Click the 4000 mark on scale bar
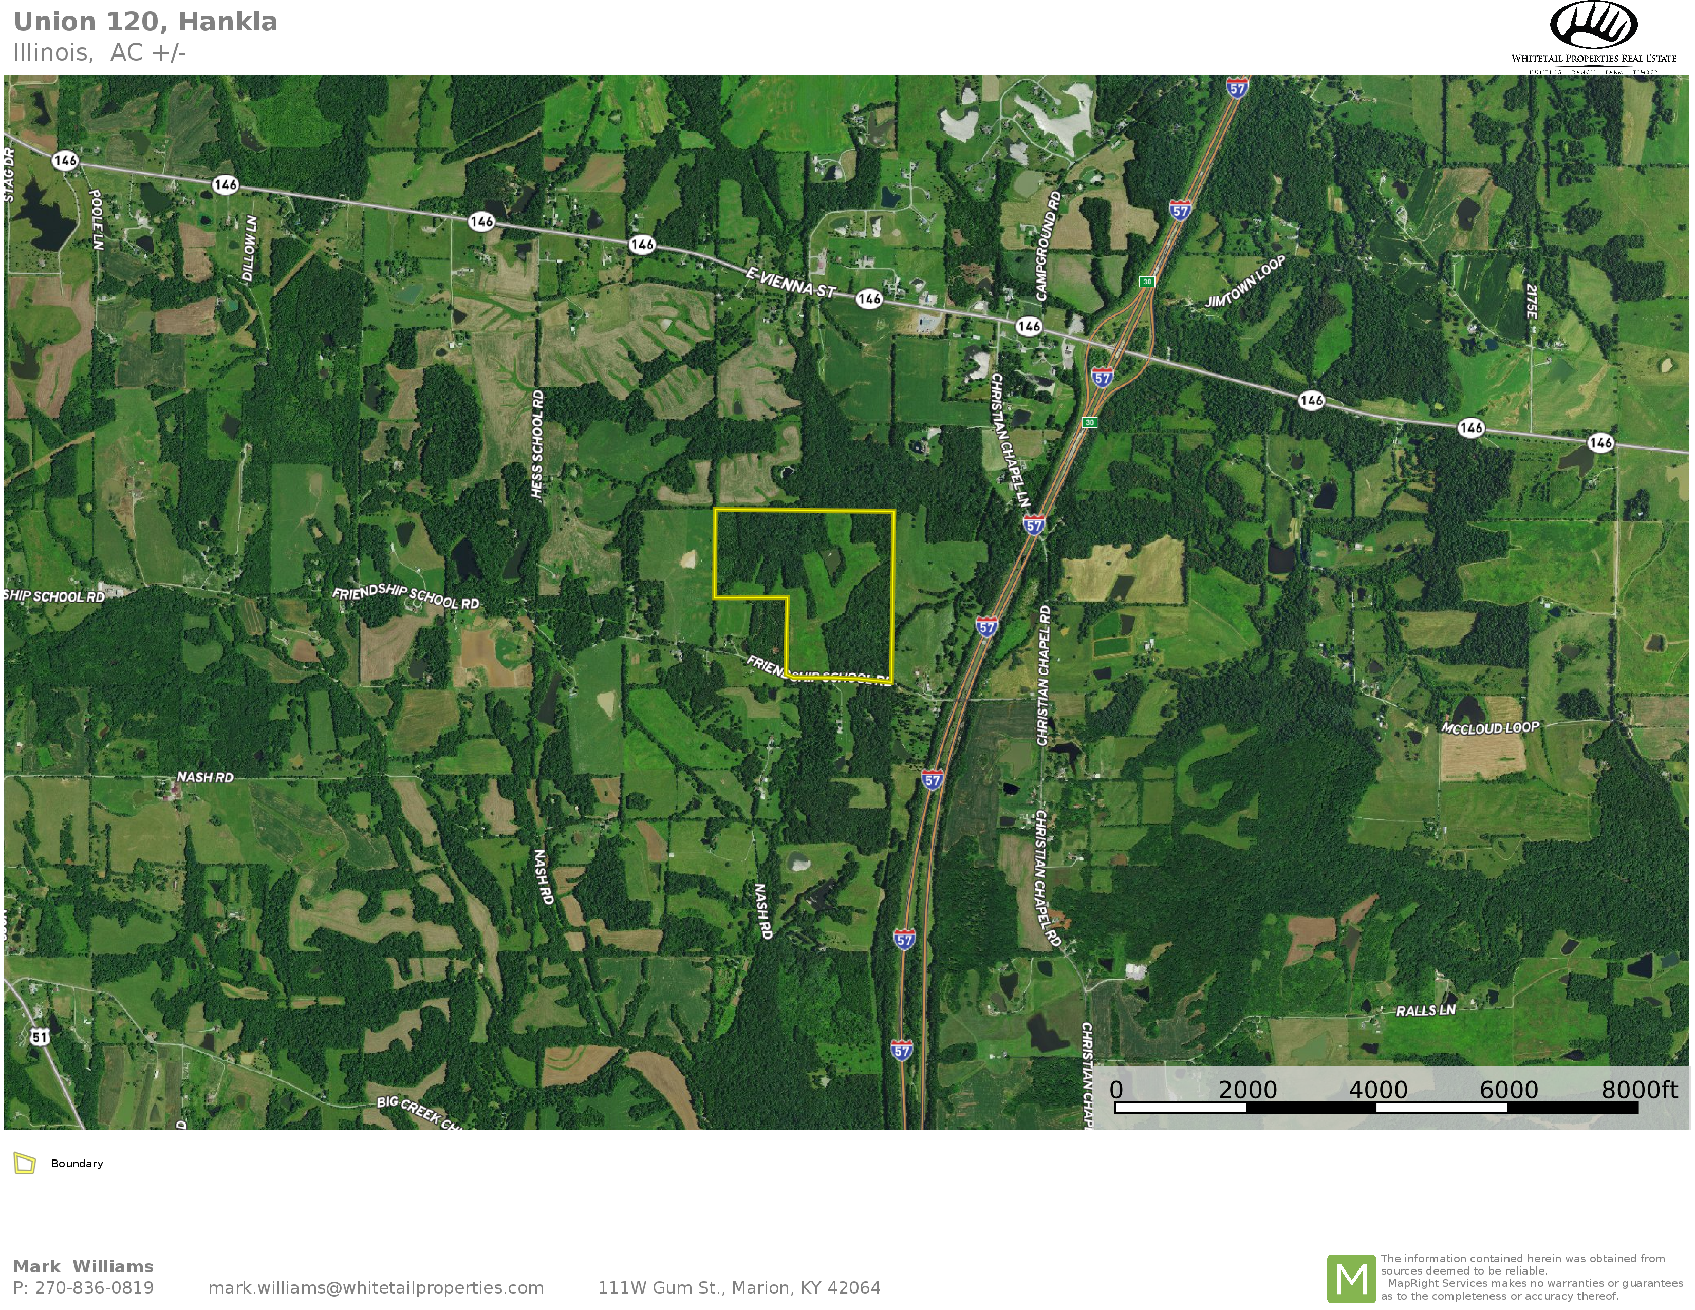This screenshot has width=1695, height=1310. (1377, 1090)
